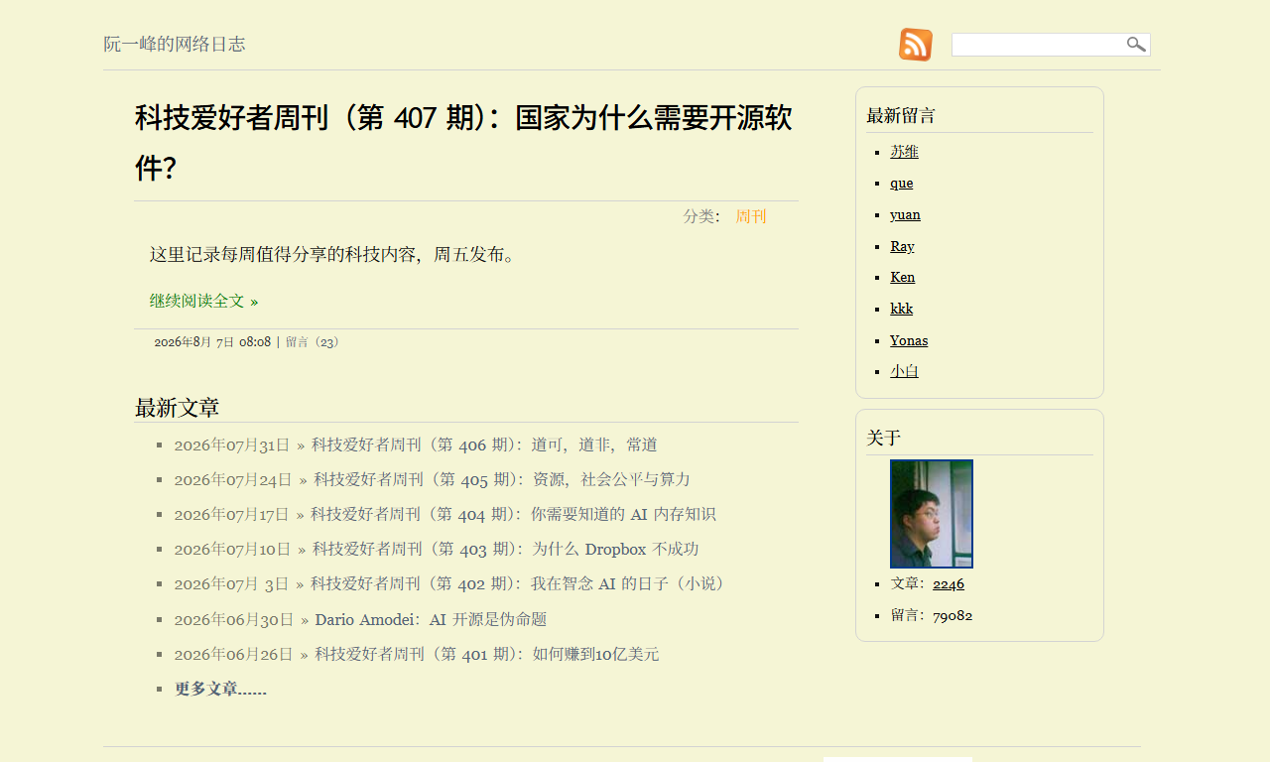Image resolution: width=1270 pixels, height=762 pixels.
Task: Click the search magnifier icon
Action: tap(1136, 44)
